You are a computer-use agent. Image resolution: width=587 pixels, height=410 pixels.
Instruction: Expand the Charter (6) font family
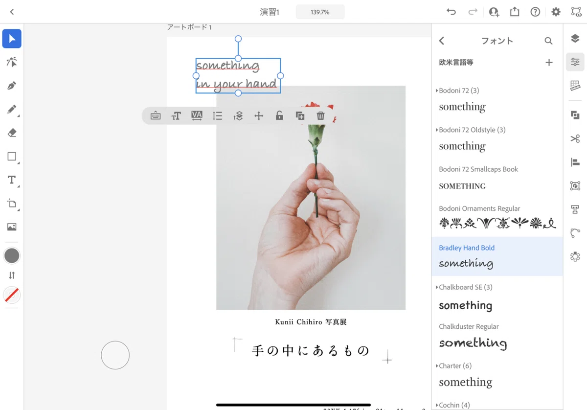coord(453,366)
